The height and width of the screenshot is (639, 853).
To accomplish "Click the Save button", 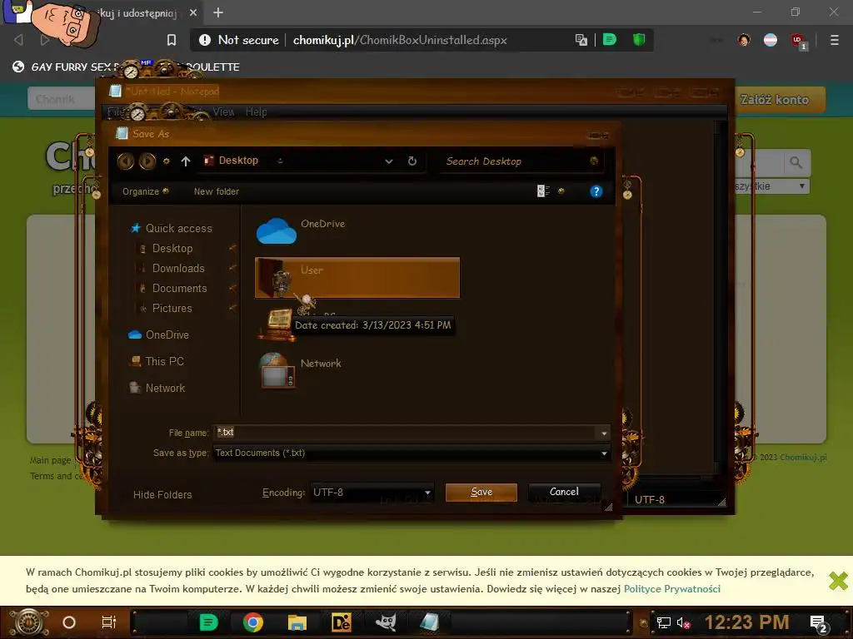I will coord(481,492).
